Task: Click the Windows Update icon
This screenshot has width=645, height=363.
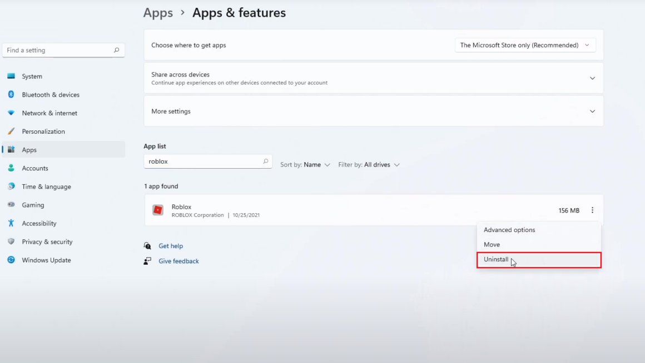Action: click(x=11, y=260)
